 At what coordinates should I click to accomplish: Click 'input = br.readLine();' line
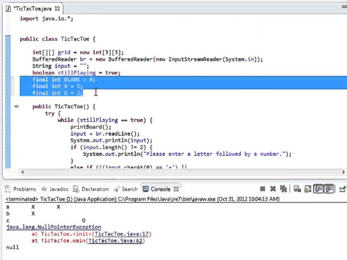[x=105, y=134]
